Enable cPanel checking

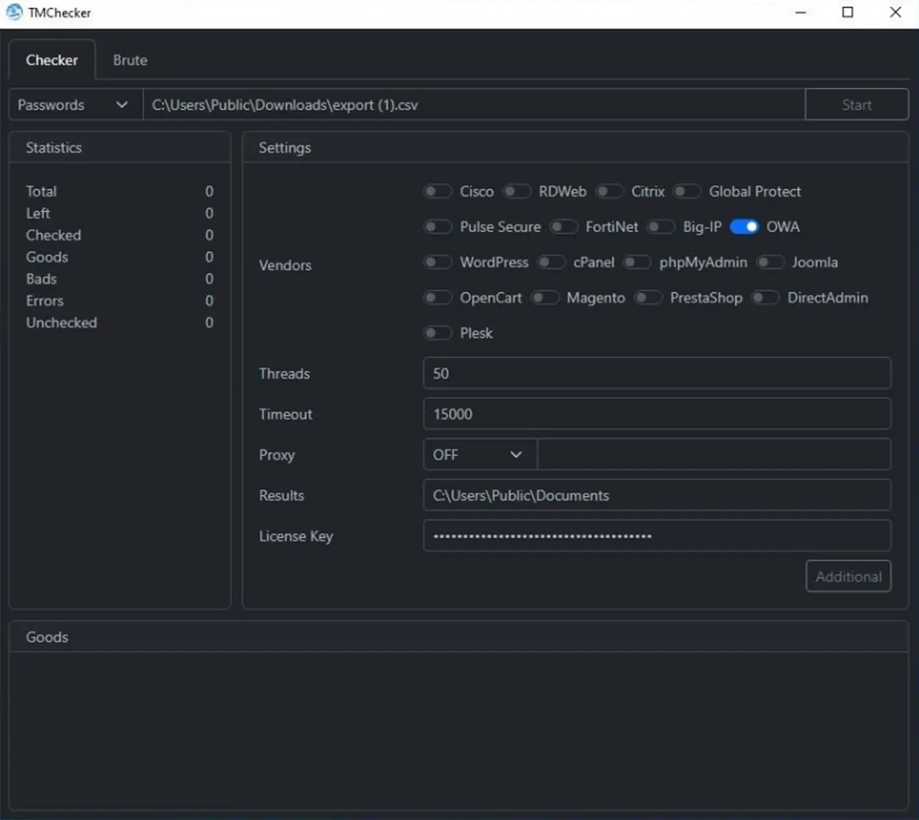point(552,262)
